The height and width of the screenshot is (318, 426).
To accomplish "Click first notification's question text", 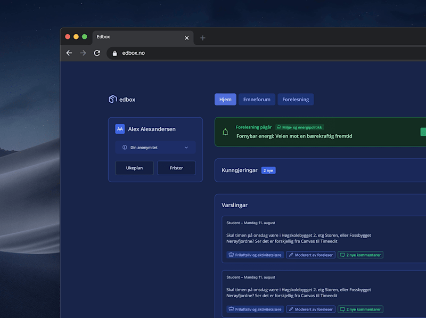I will tap(299, 238).
